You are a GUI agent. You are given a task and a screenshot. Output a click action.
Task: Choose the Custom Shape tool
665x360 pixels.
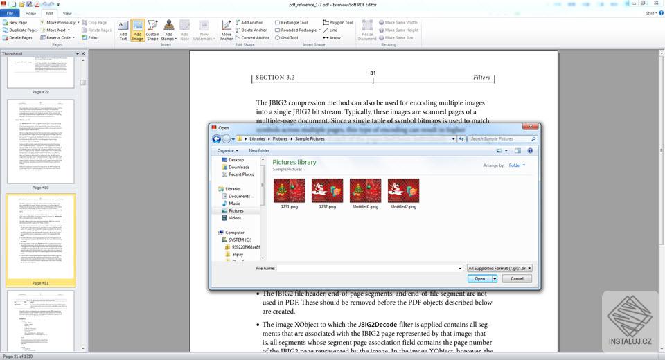tap(152, 30)
